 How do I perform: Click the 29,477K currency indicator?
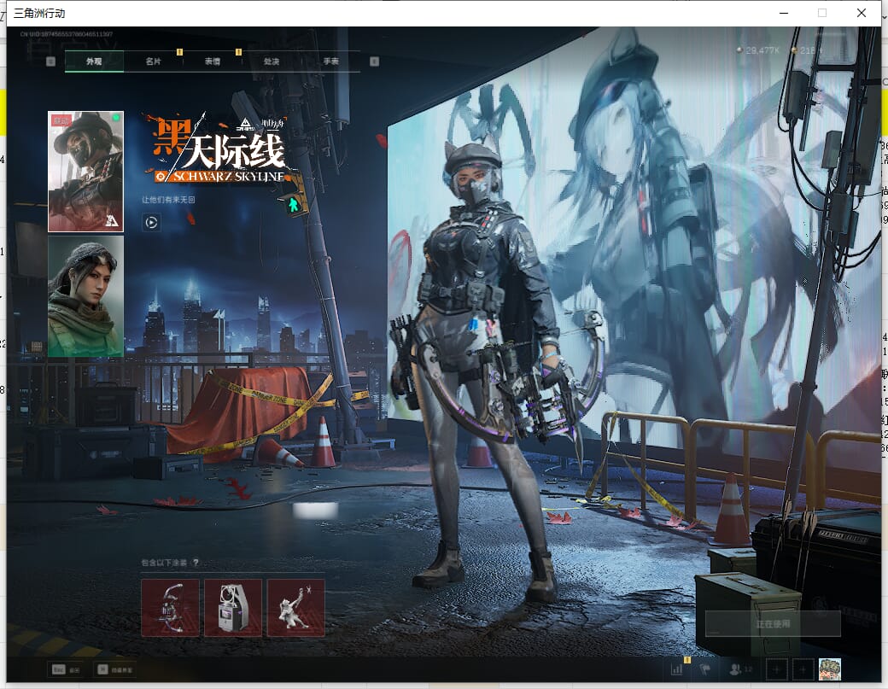pos(758,50)
